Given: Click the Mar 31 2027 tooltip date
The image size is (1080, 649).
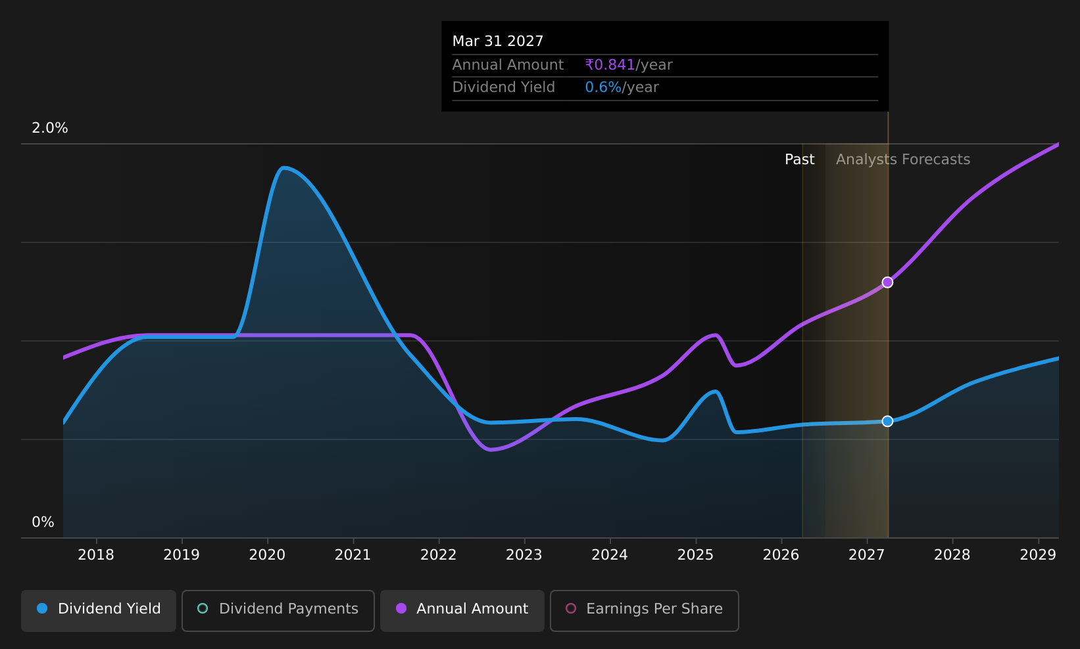Looking at the screenshot, I should coord(498,41).
